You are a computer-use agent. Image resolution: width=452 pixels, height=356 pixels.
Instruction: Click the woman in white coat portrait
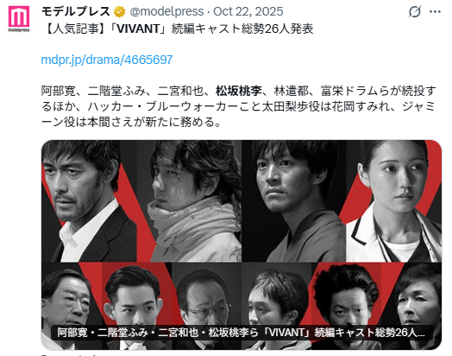(393, 201)
